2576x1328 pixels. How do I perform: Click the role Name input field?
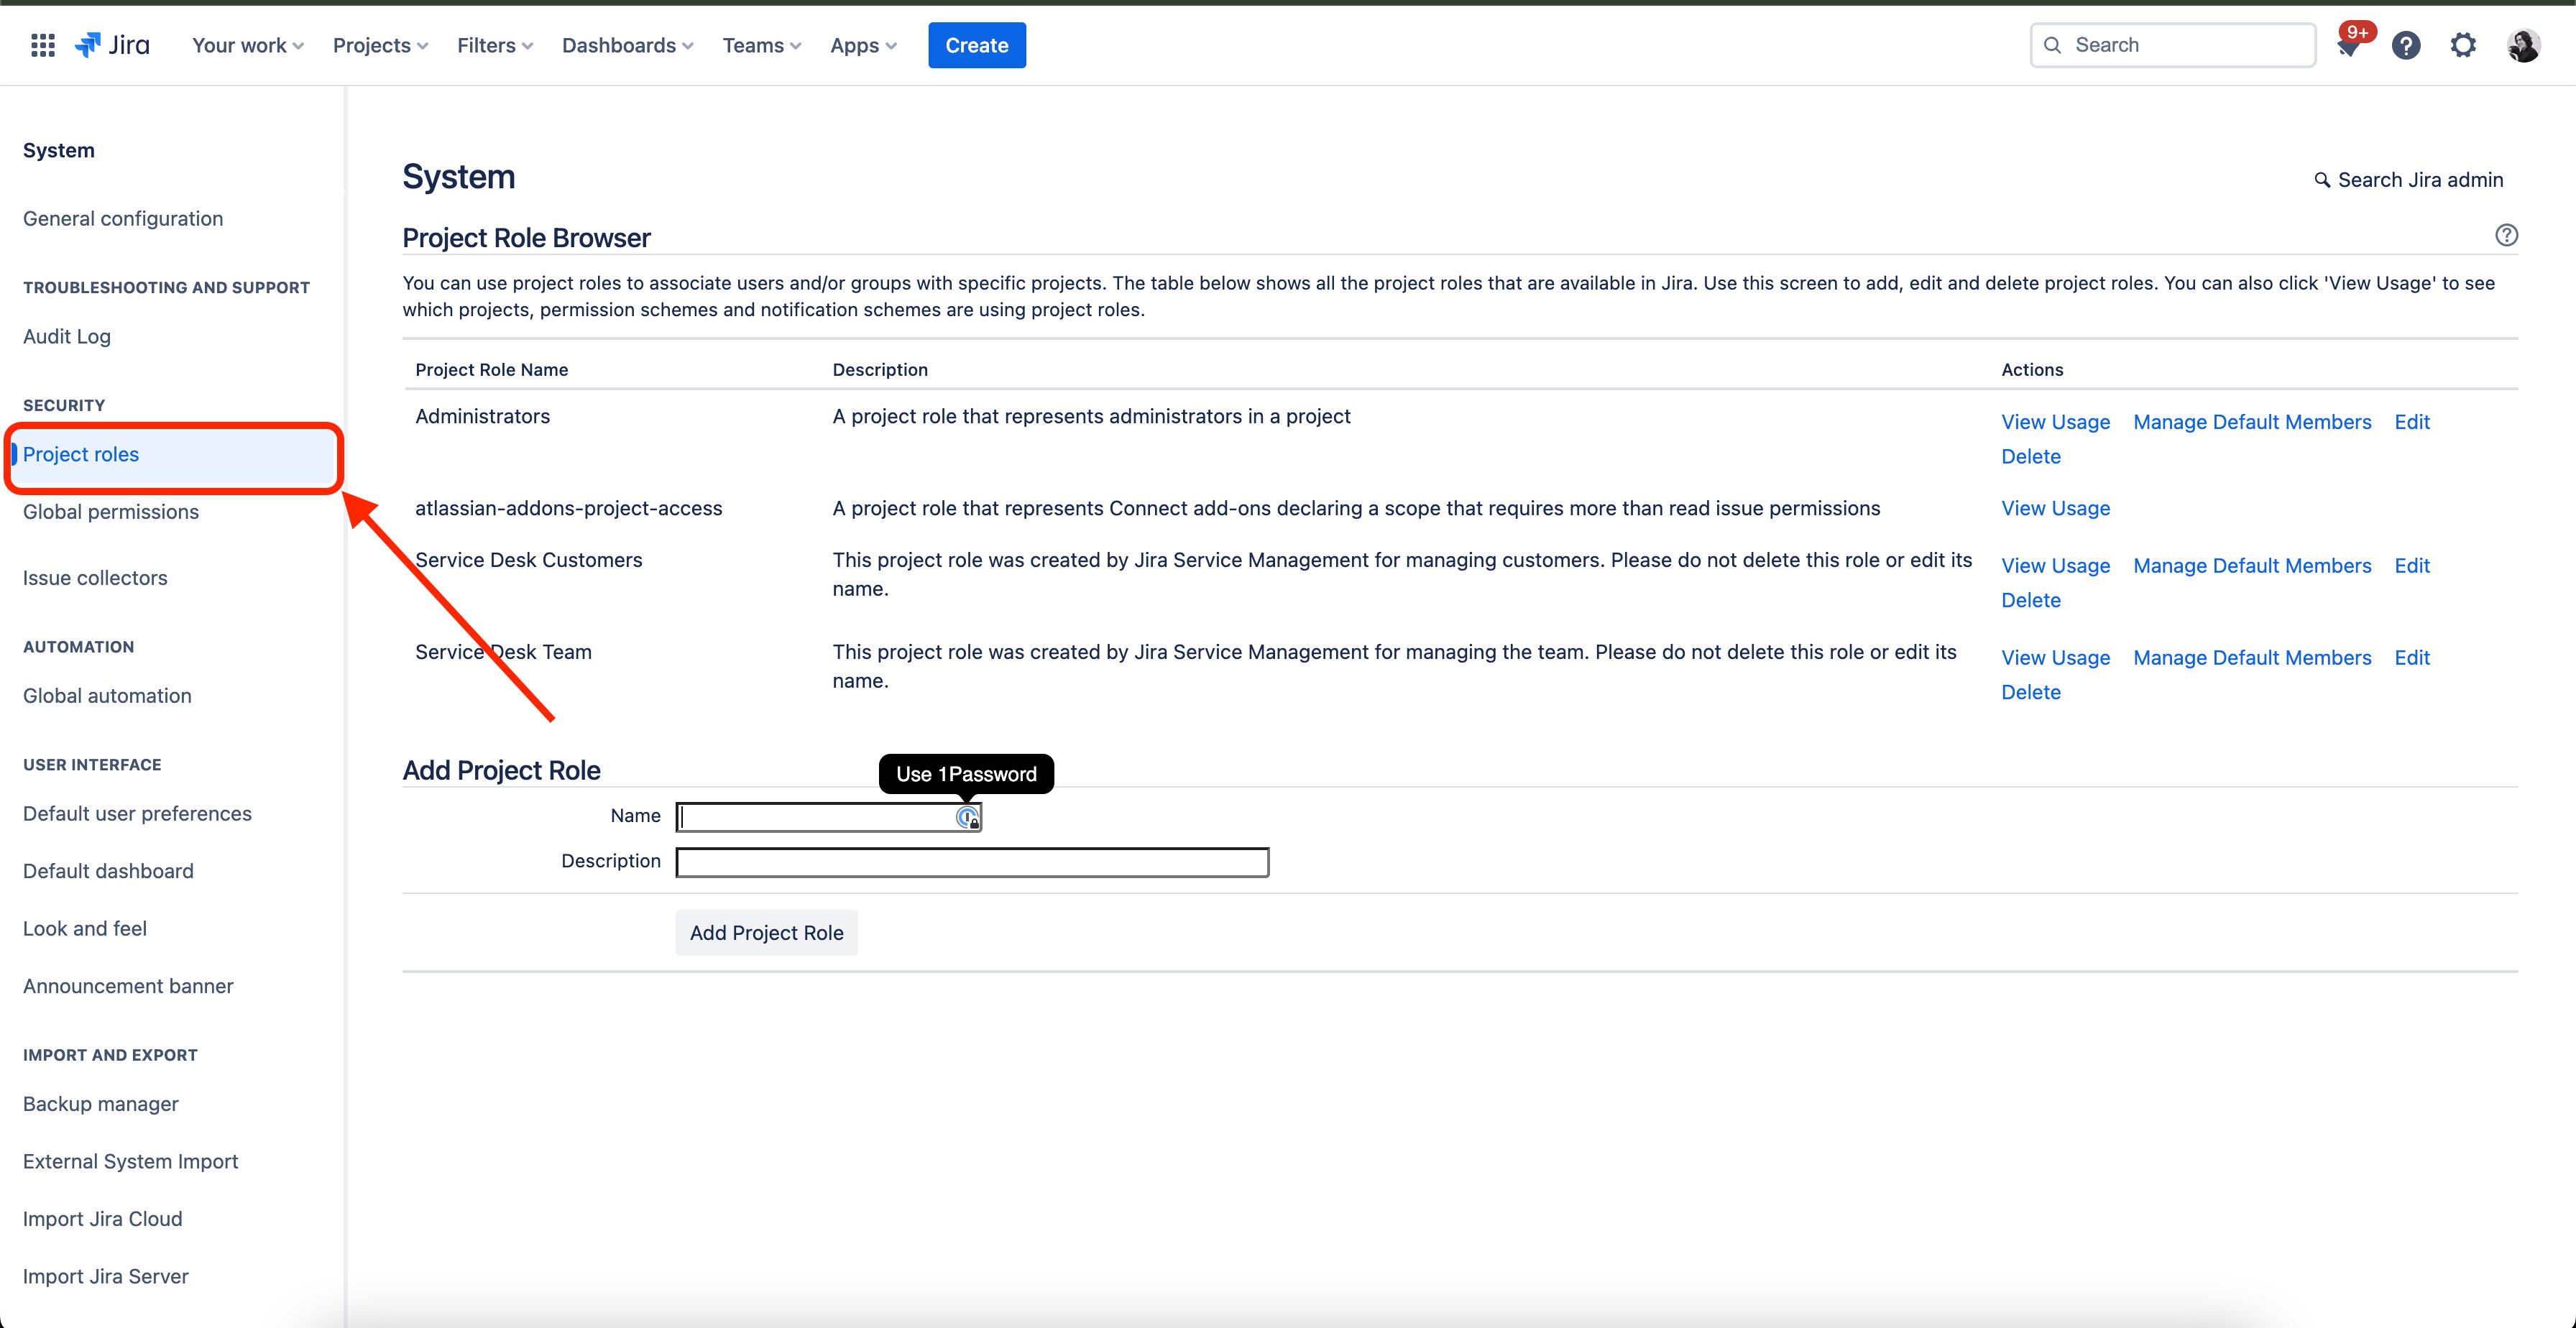click(x=828, y=817)
